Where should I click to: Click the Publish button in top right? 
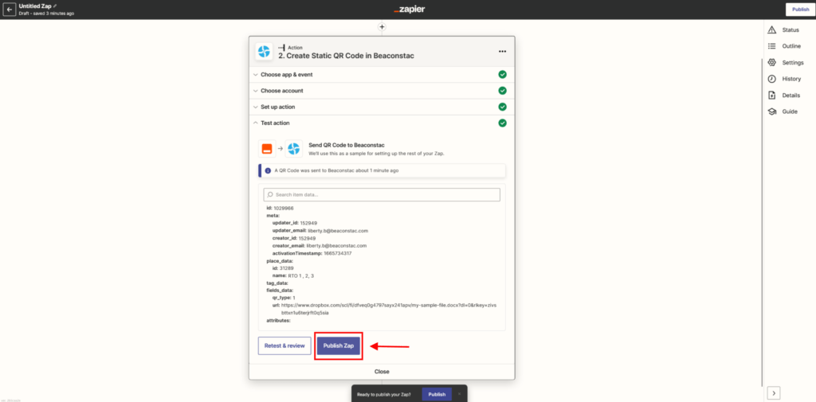tap(800, 10)
